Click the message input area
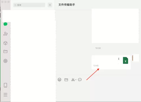This screenshot has width=141, height=102. coord(98,92)
